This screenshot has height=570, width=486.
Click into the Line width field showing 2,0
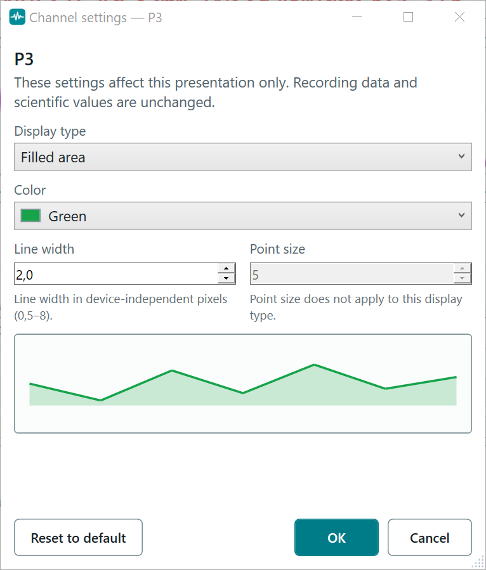[x=115, y=274]
